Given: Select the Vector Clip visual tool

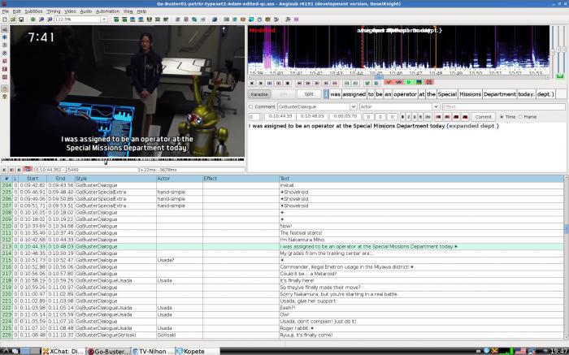Looking at the screenshot, I should (x=5, y=77).
